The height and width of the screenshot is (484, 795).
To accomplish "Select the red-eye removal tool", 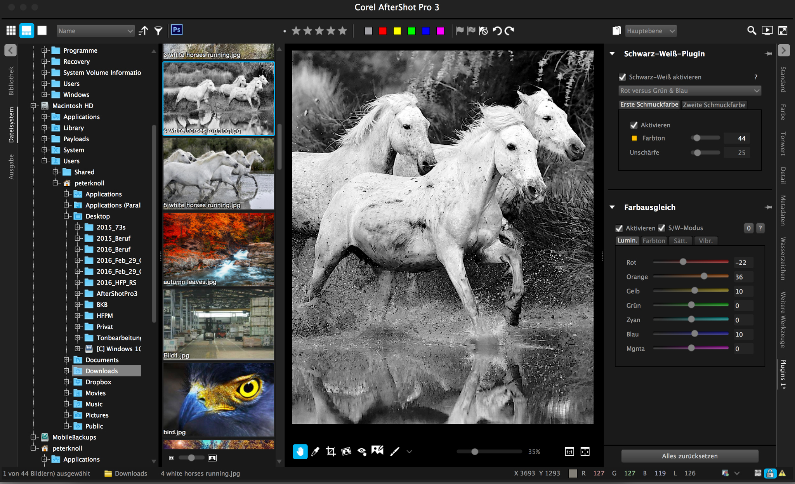I will (x=362, y=451).
